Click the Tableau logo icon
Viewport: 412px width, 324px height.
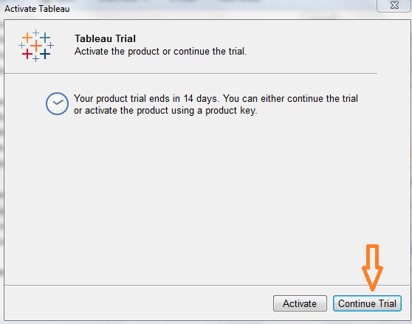[x=36, y=46]
